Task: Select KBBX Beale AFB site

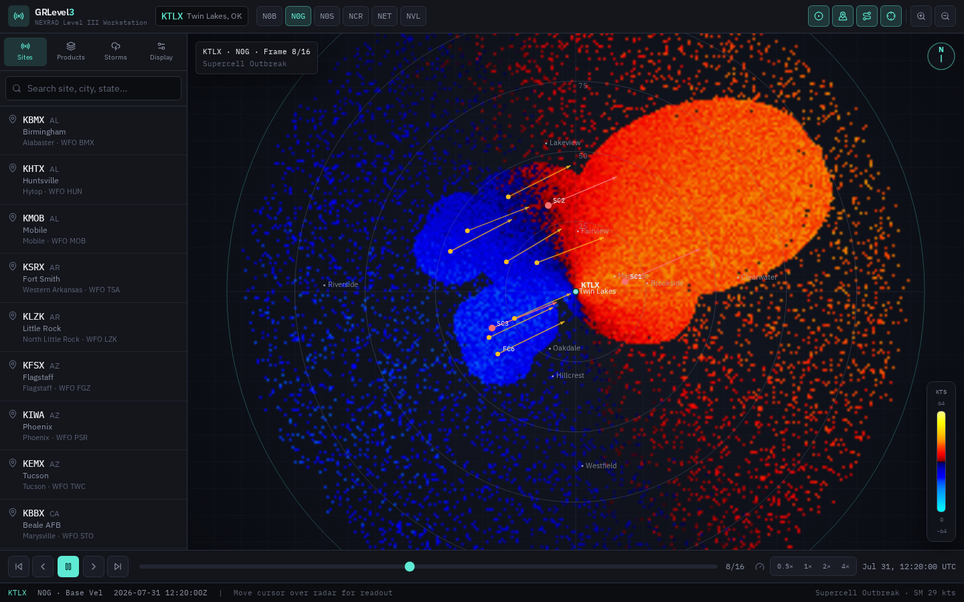Action: coord(94,524)
